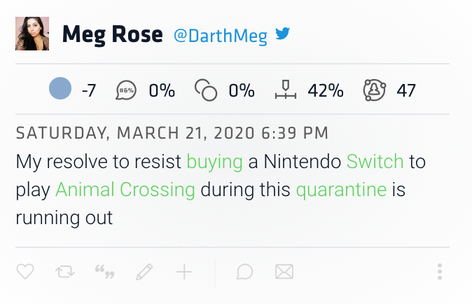Click the envelope message icon
This screenshot has height=304, width=472.
point(284,272)
